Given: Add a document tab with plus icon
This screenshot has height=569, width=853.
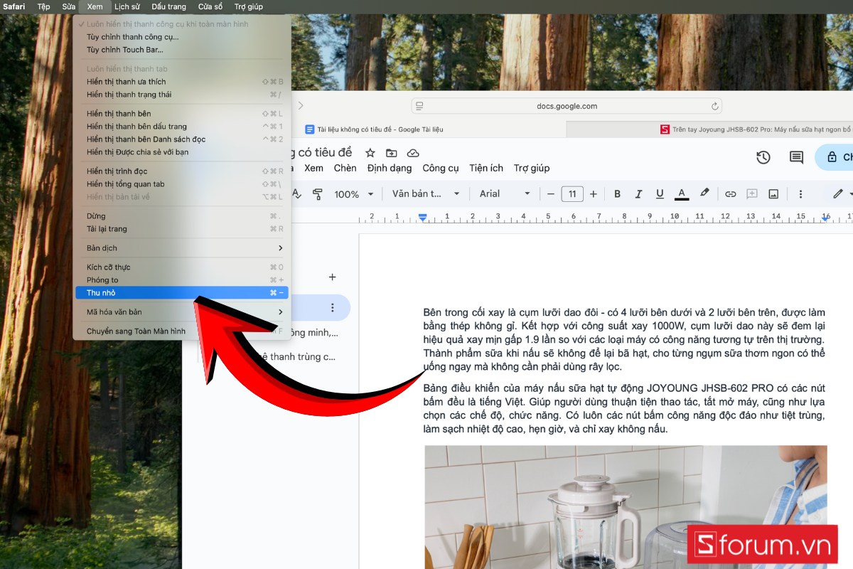Looking at the screenshot, I should [332, 277].
